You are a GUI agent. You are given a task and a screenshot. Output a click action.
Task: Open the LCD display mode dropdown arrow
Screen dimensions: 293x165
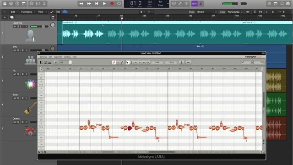[168, 4]
